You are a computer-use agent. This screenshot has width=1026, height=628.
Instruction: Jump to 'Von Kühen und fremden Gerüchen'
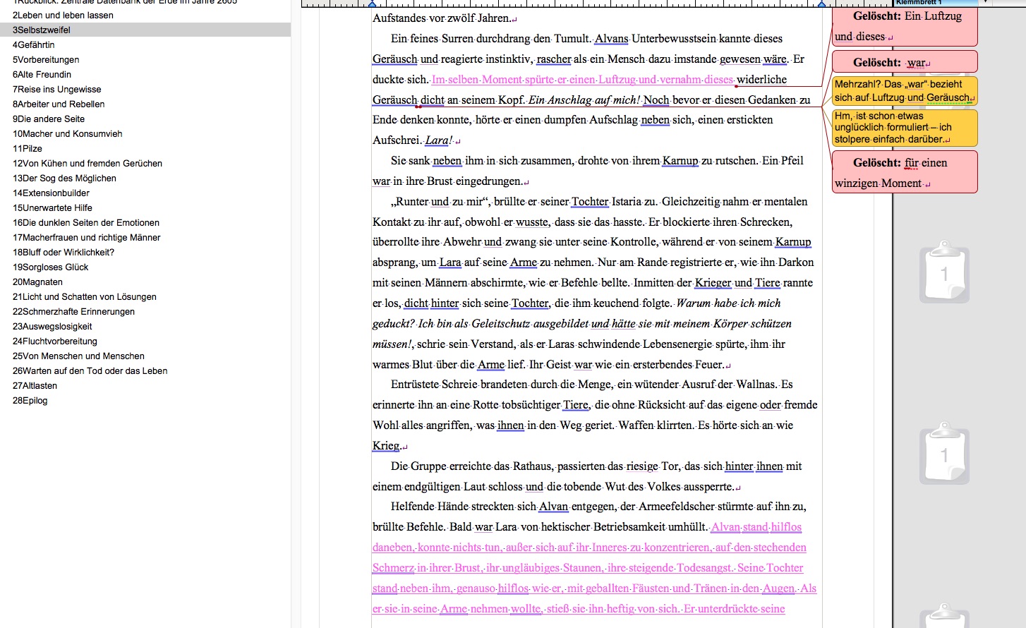(145, 163)
